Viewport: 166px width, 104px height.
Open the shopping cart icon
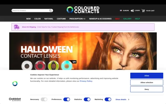click(143, 11)
